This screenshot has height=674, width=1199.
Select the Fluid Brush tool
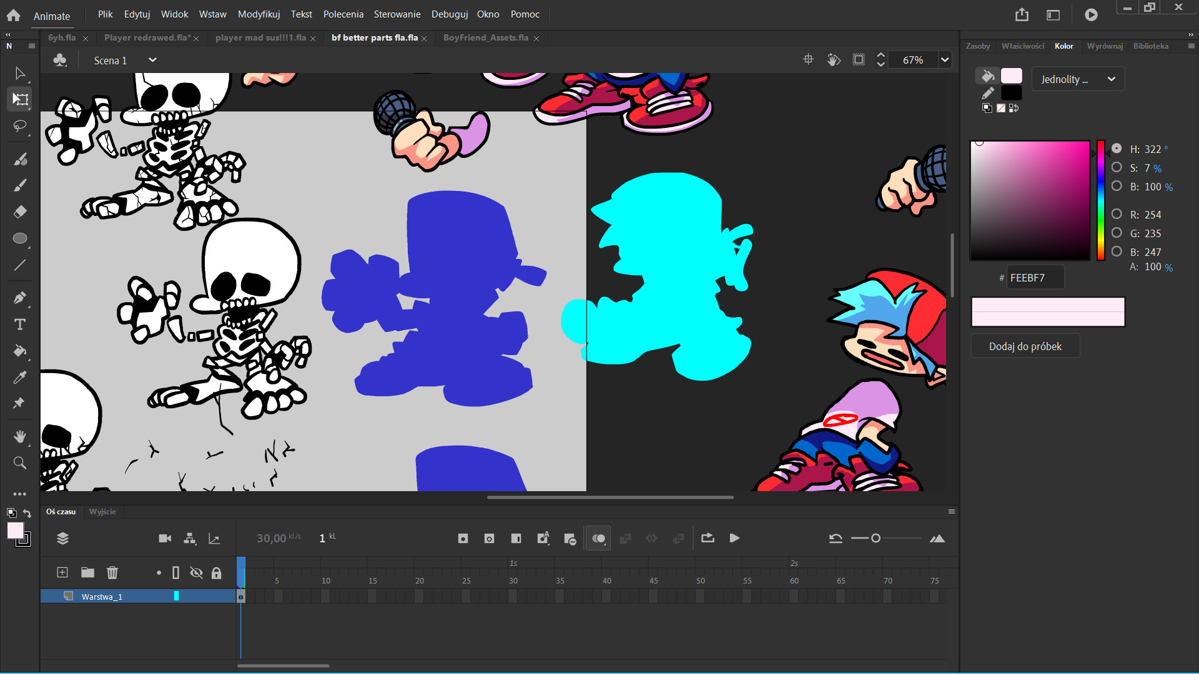[20, 159]
